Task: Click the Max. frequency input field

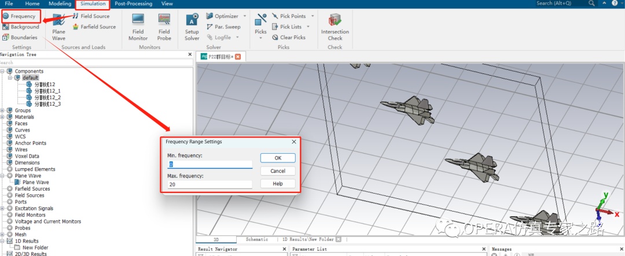Action: [x=210, y=185]
